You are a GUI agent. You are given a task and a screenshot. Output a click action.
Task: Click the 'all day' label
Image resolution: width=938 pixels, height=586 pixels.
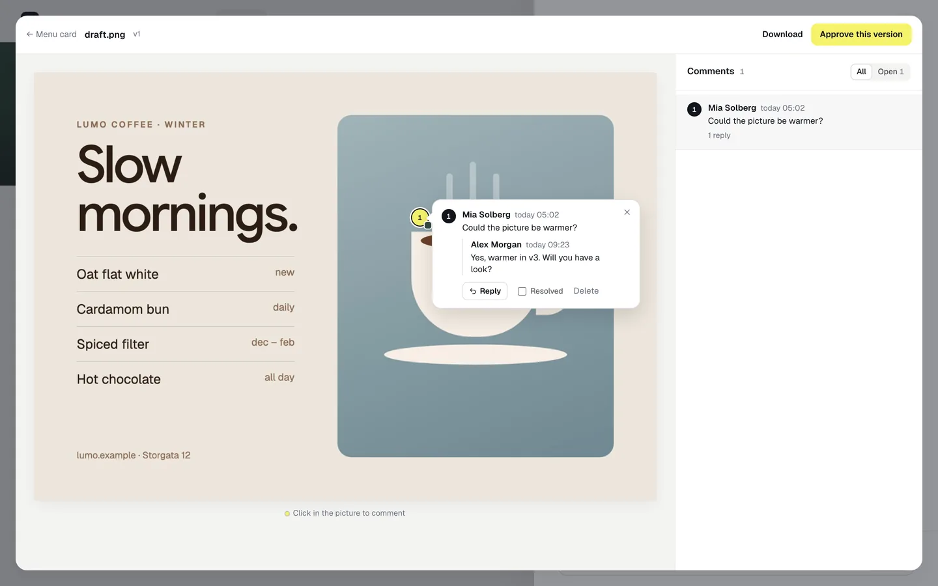(x=279, y=378)
